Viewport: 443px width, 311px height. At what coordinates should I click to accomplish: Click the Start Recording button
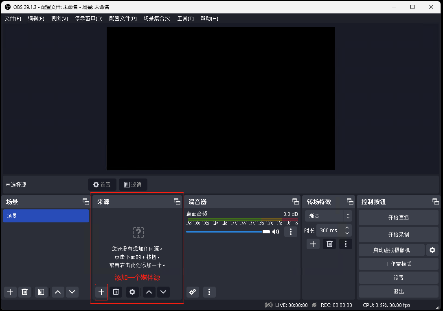(398, 235)
